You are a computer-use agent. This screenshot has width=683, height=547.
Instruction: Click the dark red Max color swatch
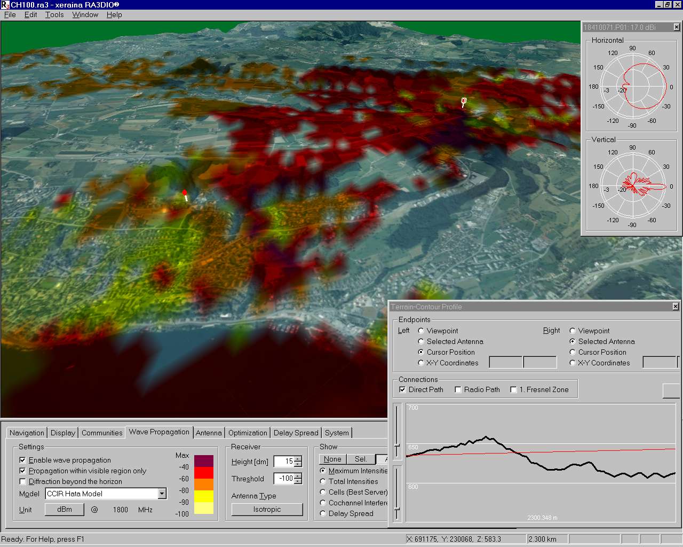pyautogui.click(x=203, y=460)
